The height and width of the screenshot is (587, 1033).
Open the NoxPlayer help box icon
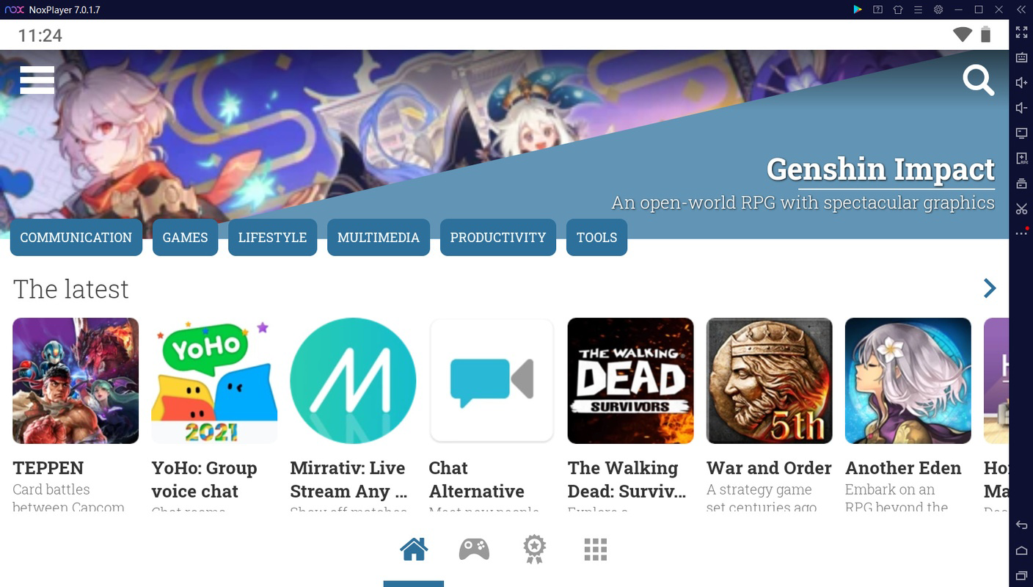tap(877, 10)
